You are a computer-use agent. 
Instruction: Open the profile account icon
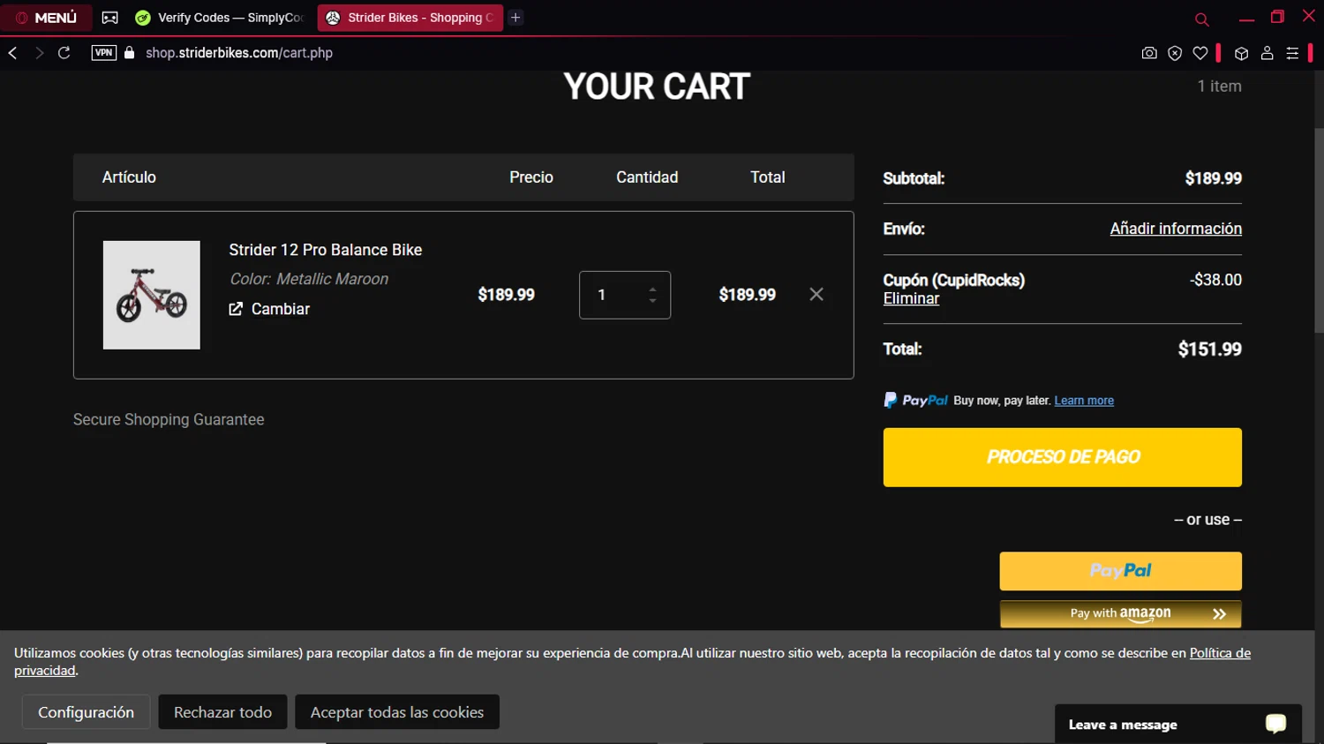(x=1267, y=53)
